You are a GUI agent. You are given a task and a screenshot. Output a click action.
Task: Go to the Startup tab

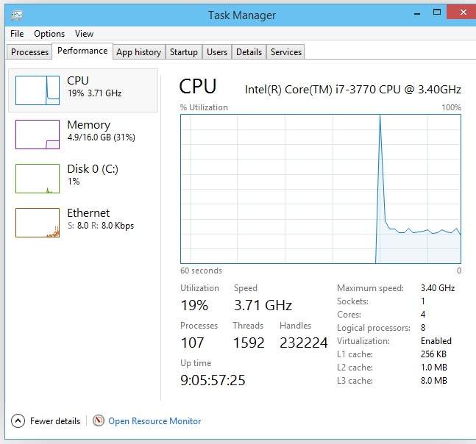[183, 52]
